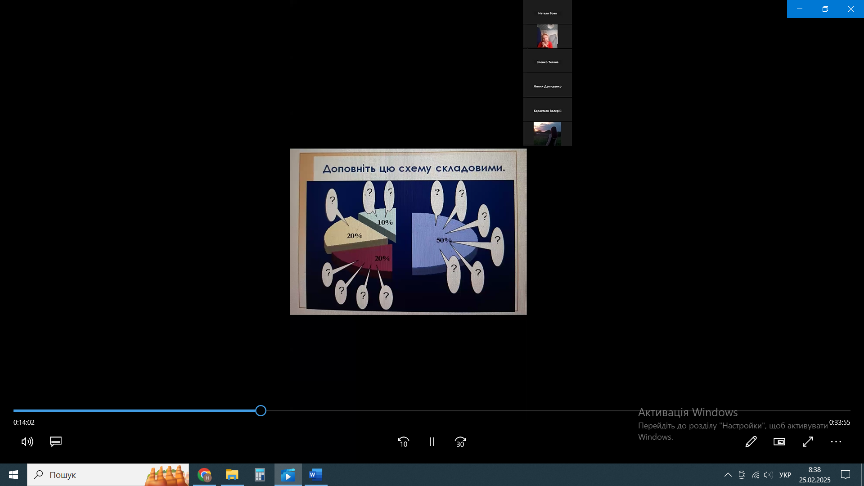Open the Windows notification center
The width and height of the screenshot is (864, 486).
(846, 475)
